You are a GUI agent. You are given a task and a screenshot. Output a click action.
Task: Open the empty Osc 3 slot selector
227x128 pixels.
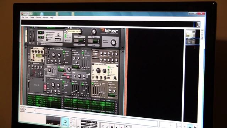tap(31, 79)
